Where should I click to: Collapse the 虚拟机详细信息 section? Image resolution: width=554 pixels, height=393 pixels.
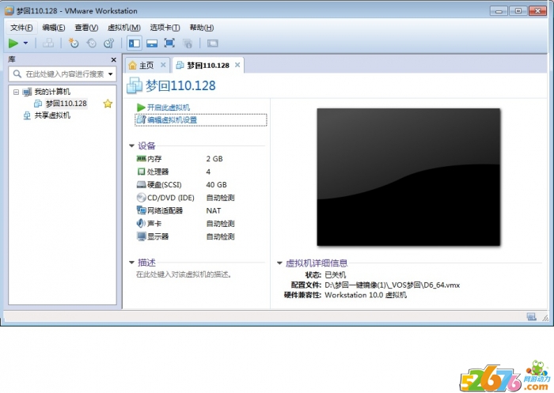coord(279,263)
